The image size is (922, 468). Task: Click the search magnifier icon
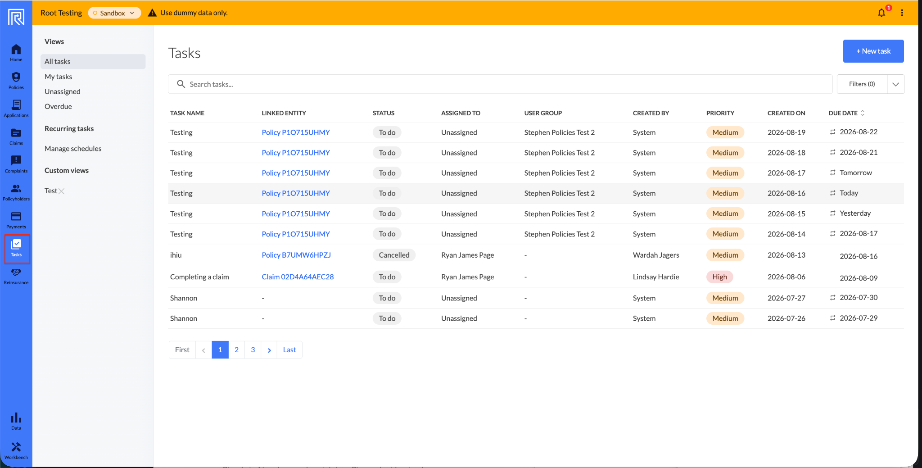181,84
